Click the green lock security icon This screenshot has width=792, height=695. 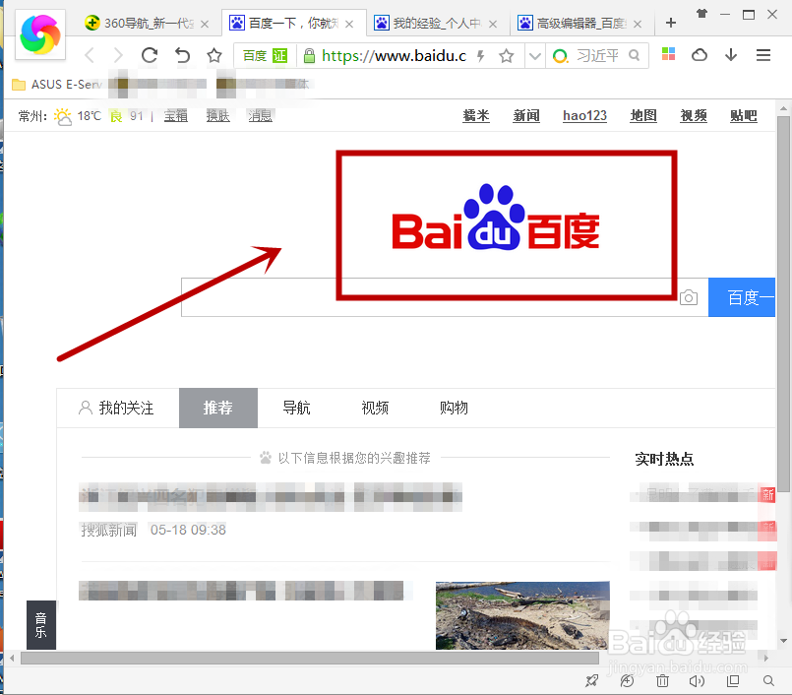[309, 55]
